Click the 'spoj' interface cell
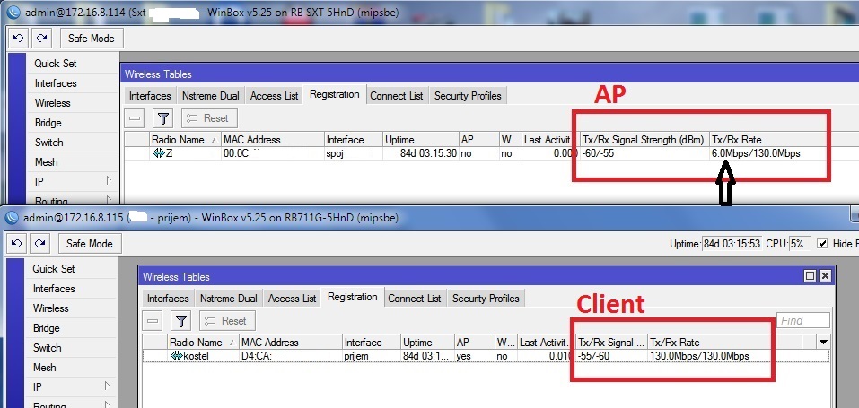The width and height of the screenshot is (859, 408). (x=335, y=154)
